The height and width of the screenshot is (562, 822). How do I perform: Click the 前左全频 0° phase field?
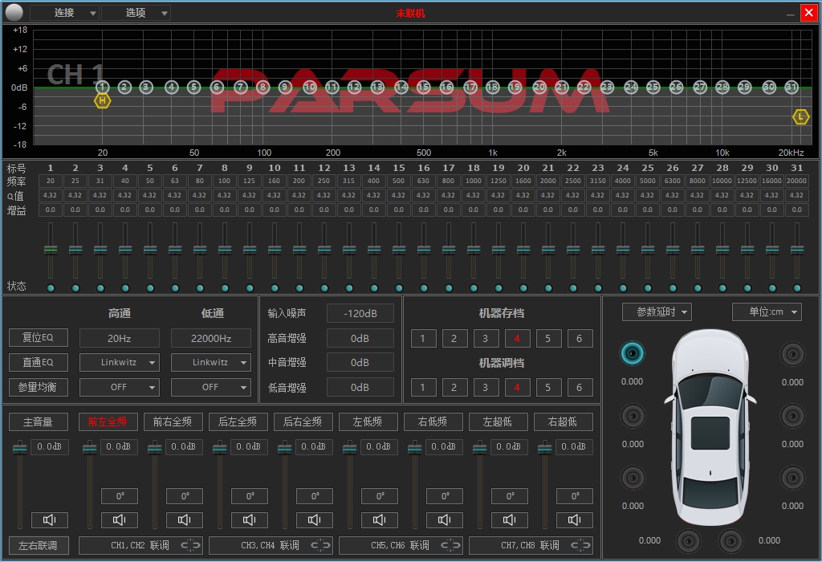[x=120, y=496]
